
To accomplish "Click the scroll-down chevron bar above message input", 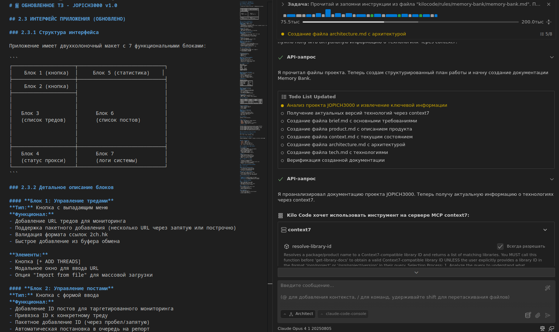I will (416, 272).
